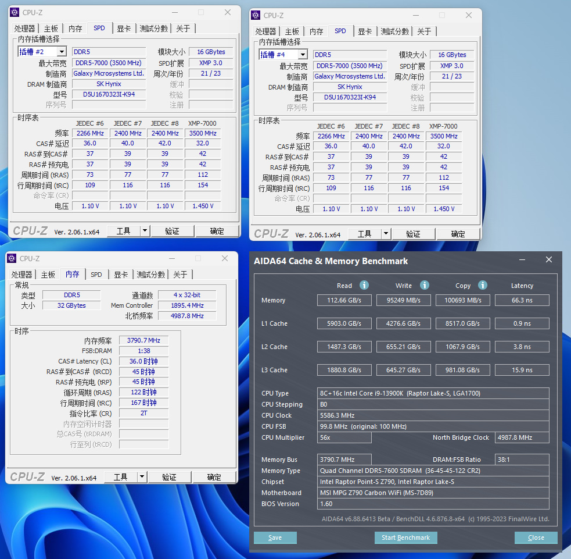Open 关于 tab in slot #2 window
Image resolution: width=571 pixels, height=559 pixels.
click(x=183, y=29)
